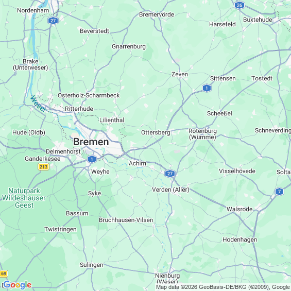Click the Weser river label

click(38, 104)
